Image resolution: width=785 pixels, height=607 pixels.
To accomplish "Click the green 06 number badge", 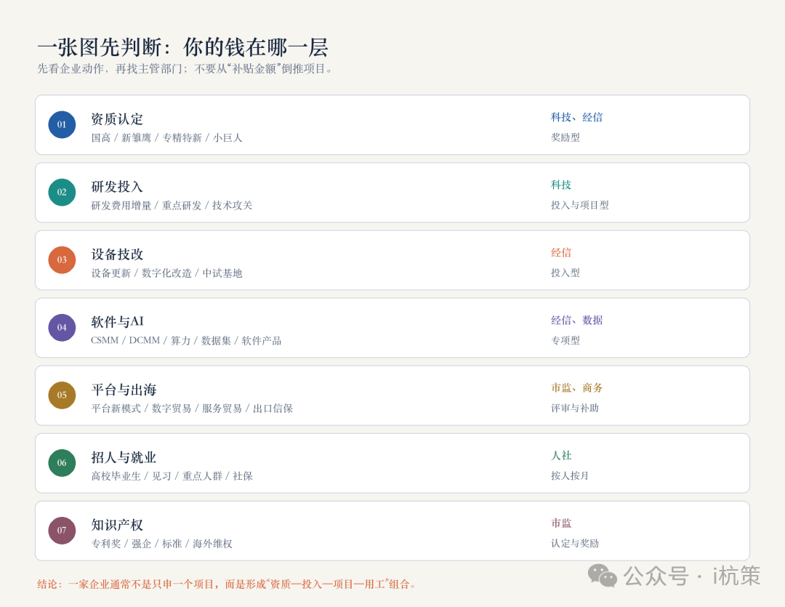I will [62, 463].
